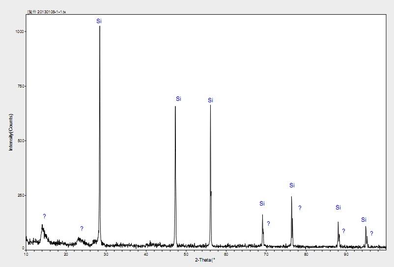This screenshot has height=267, width=394.
Task: Click the file name title above the chart
Action: coord(47,12)
